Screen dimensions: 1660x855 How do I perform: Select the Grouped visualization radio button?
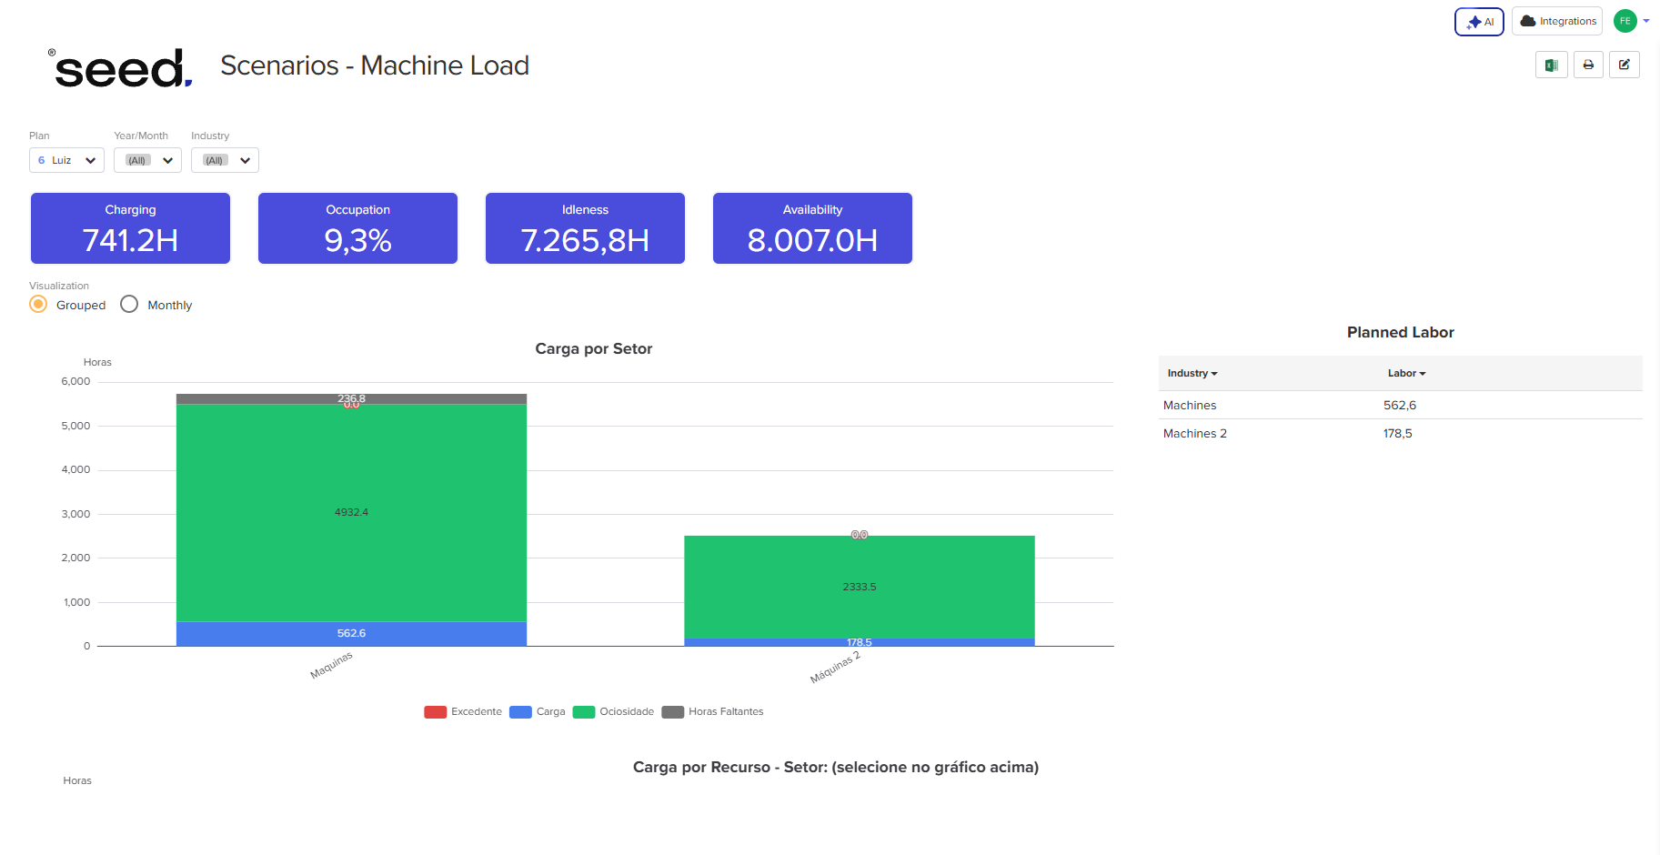(38, 305)
